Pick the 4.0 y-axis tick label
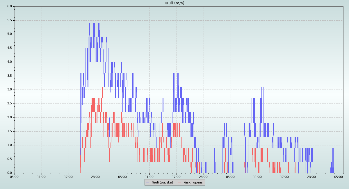This screenshot has height=189, width=349. click(x=9, y=62)
